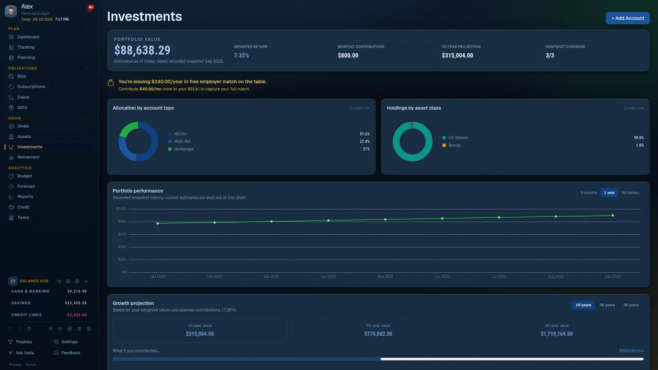Click the Investments chart icon
658x370 pixels.
[x=11, y=147]
